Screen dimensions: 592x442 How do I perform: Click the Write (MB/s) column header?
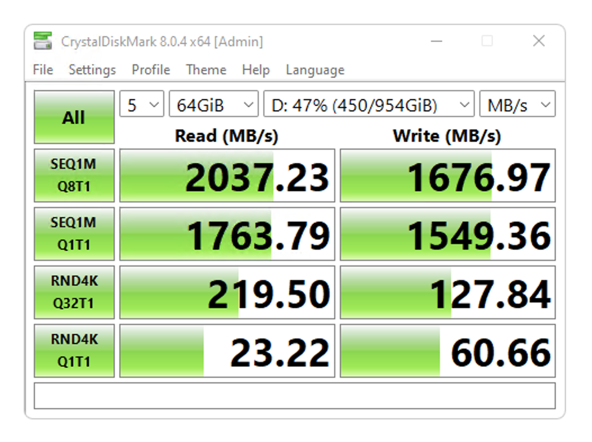(x=447, y=136)
